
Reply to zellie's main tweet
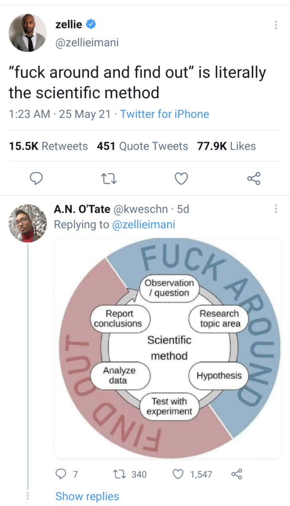tap(37, 179)
